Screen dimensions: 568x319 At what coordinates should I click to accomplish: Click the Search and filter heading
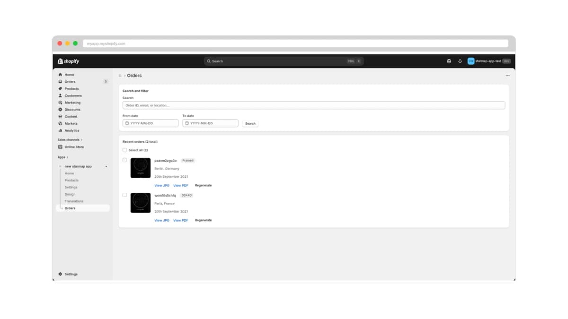[135, 91]
